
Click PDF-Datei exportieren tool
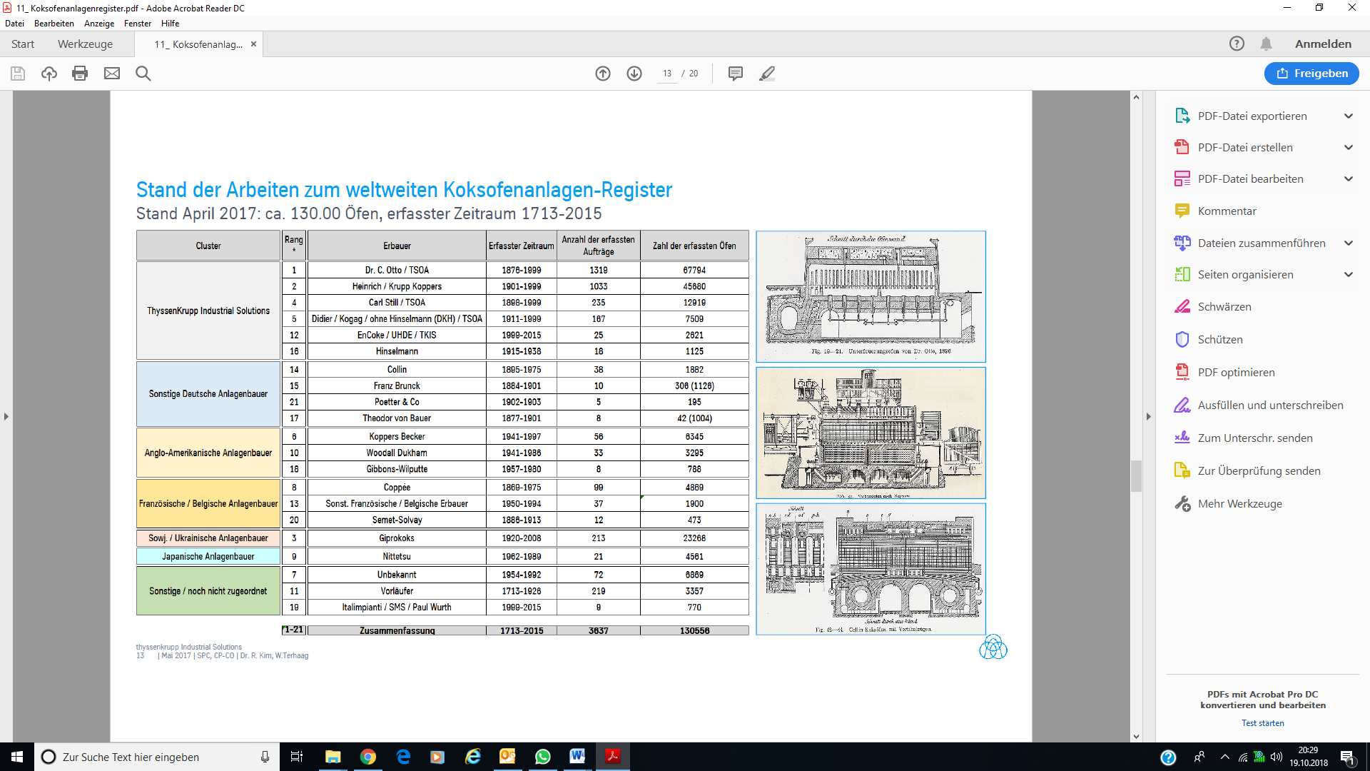1252,116
